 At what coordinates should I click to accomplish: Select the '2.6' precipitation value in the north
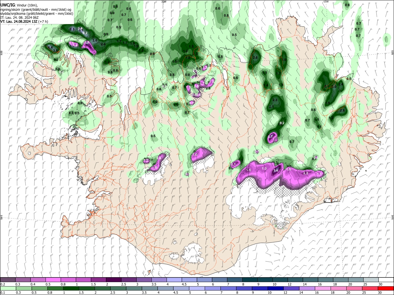(255, 58)
